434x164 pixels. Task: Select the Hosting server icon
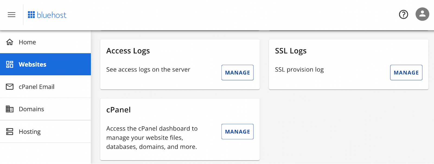[9, 132]
